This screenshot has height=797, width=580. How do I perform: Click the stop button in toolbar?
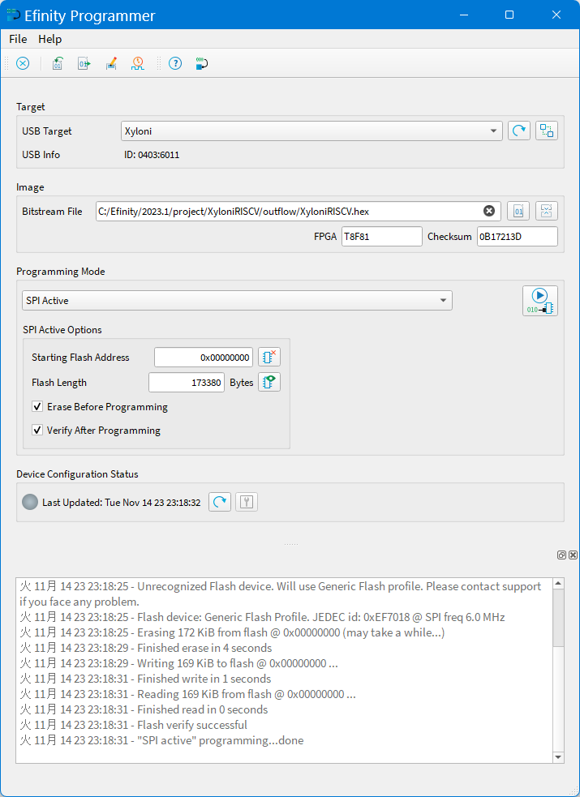coord(23,63)
